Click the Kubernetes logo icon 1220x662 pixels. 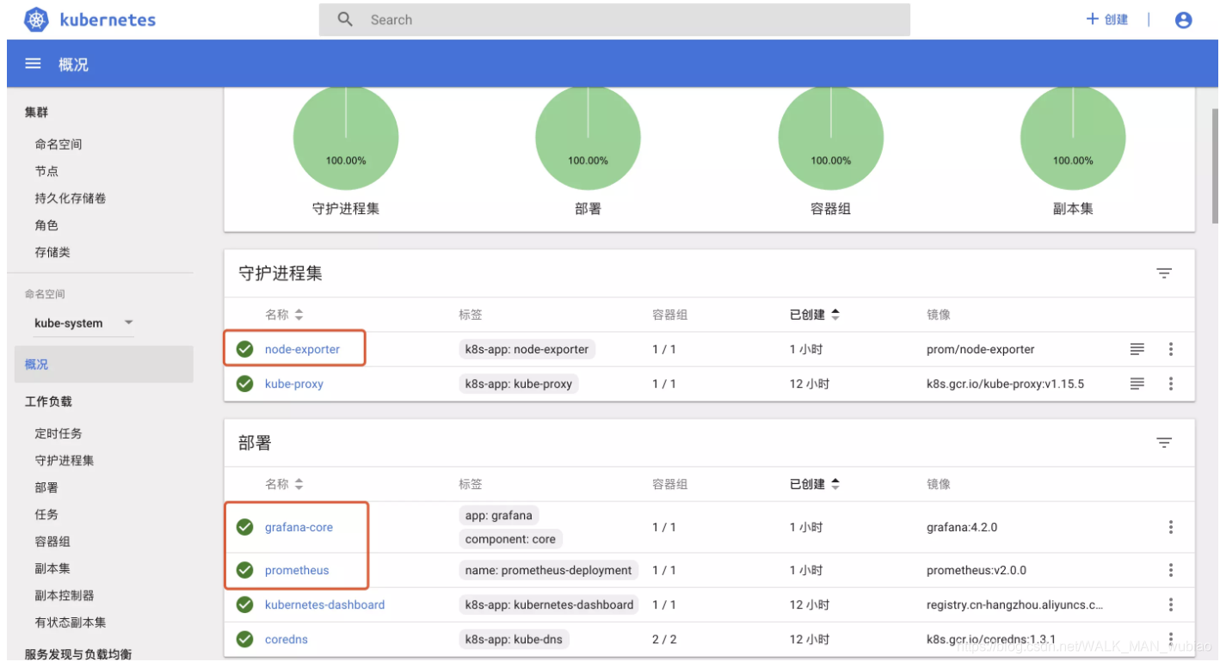pyautogui.click(x=36, y=19)
